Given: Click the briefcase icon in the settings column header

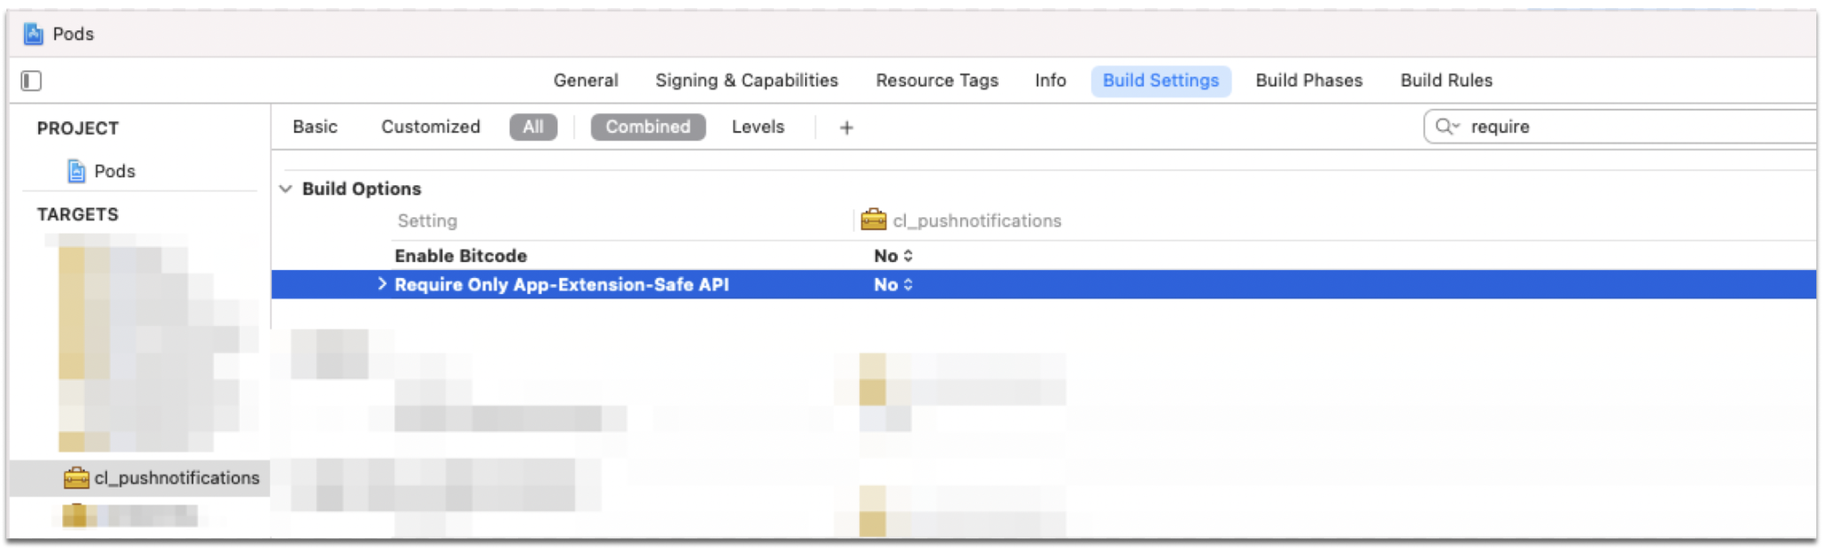Looking at the screenshot, I should coord(873,220).
